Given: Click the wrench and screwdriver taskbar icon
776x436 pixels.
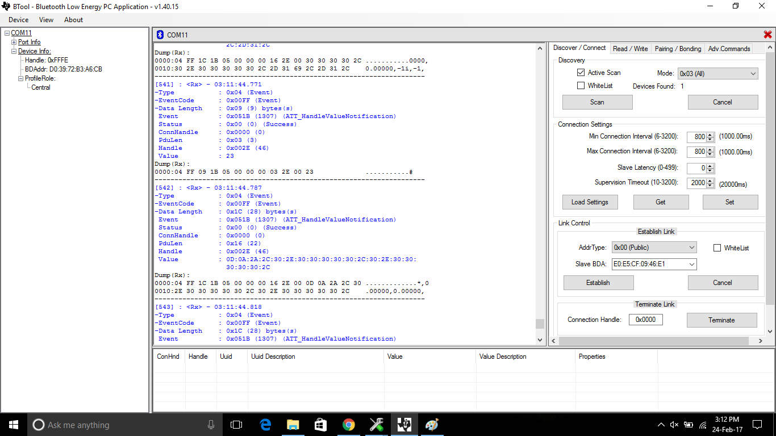Looking at the screenshot, I should click(x=377, y=425).
